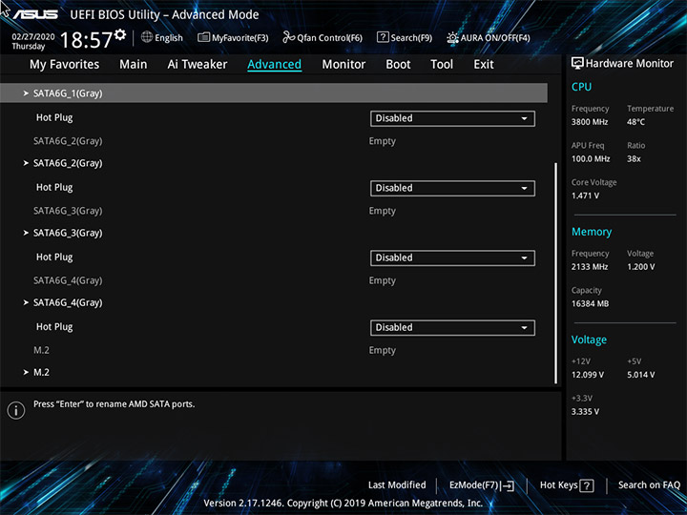Open Hot Plug dropdown under SATA6G_2
Viewport: 687px width, 515px height.
tap(452, 188)
